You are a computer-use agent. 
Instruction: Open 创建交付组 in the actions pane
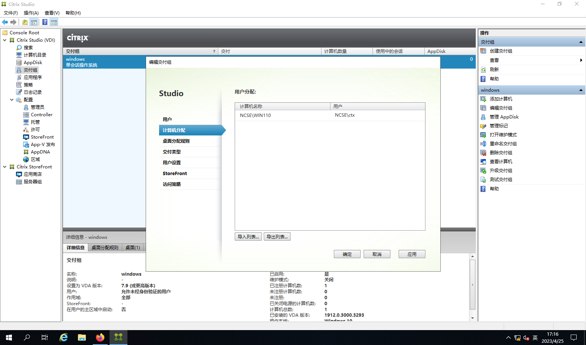pyautogui.click(x=501, y=51)
